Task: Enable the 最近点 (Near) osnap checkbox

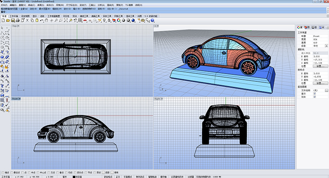Action: pos(12,173)
